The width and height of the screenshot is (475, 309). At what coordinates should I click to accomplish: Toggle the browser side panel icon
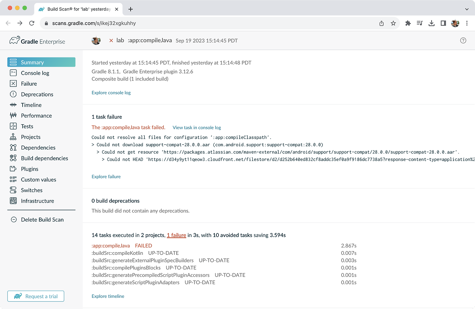coord(443,23)
